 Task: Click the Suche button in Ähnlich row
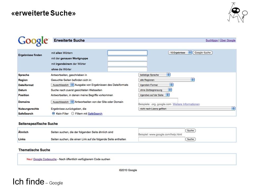pyautogui.click(x=190, y=131)
